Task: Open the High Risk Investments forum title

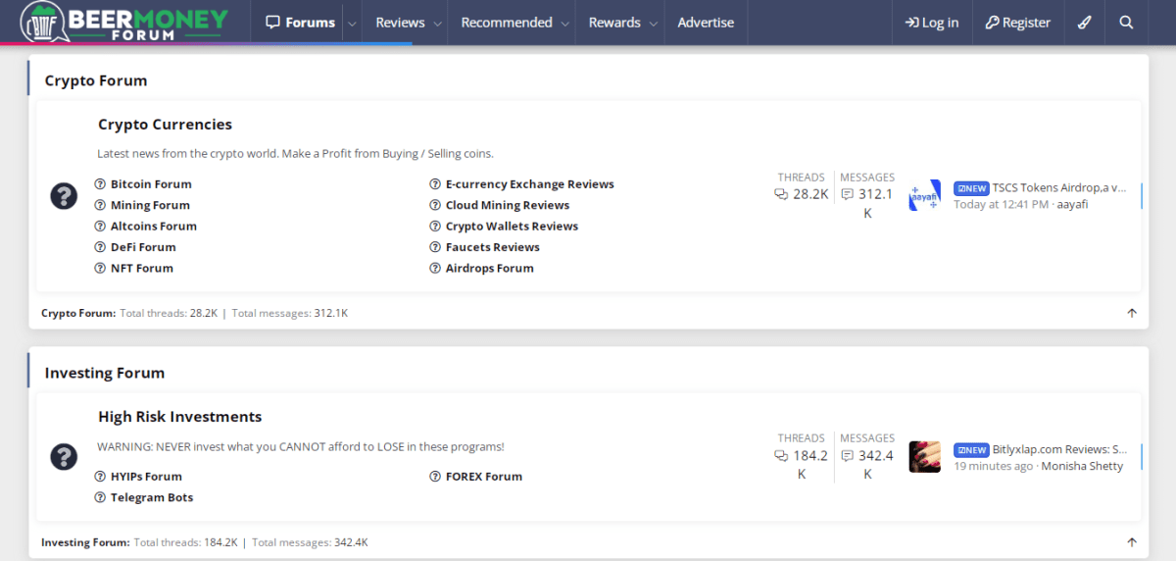Action: 179,417
